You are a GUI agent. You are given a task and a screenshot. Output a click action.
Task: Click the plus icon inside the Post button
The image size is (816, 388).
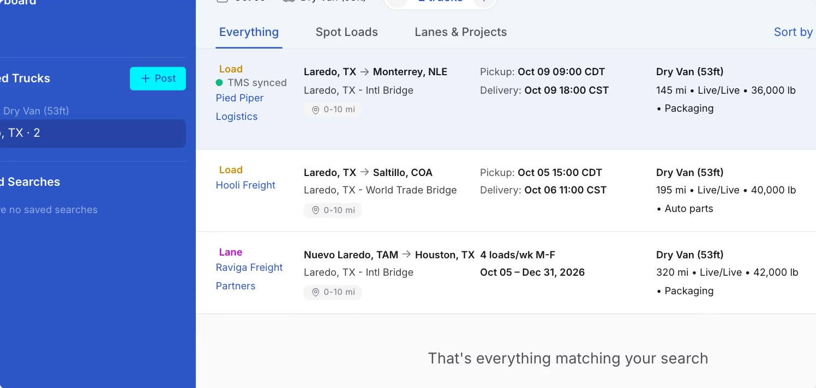(145, 78)
